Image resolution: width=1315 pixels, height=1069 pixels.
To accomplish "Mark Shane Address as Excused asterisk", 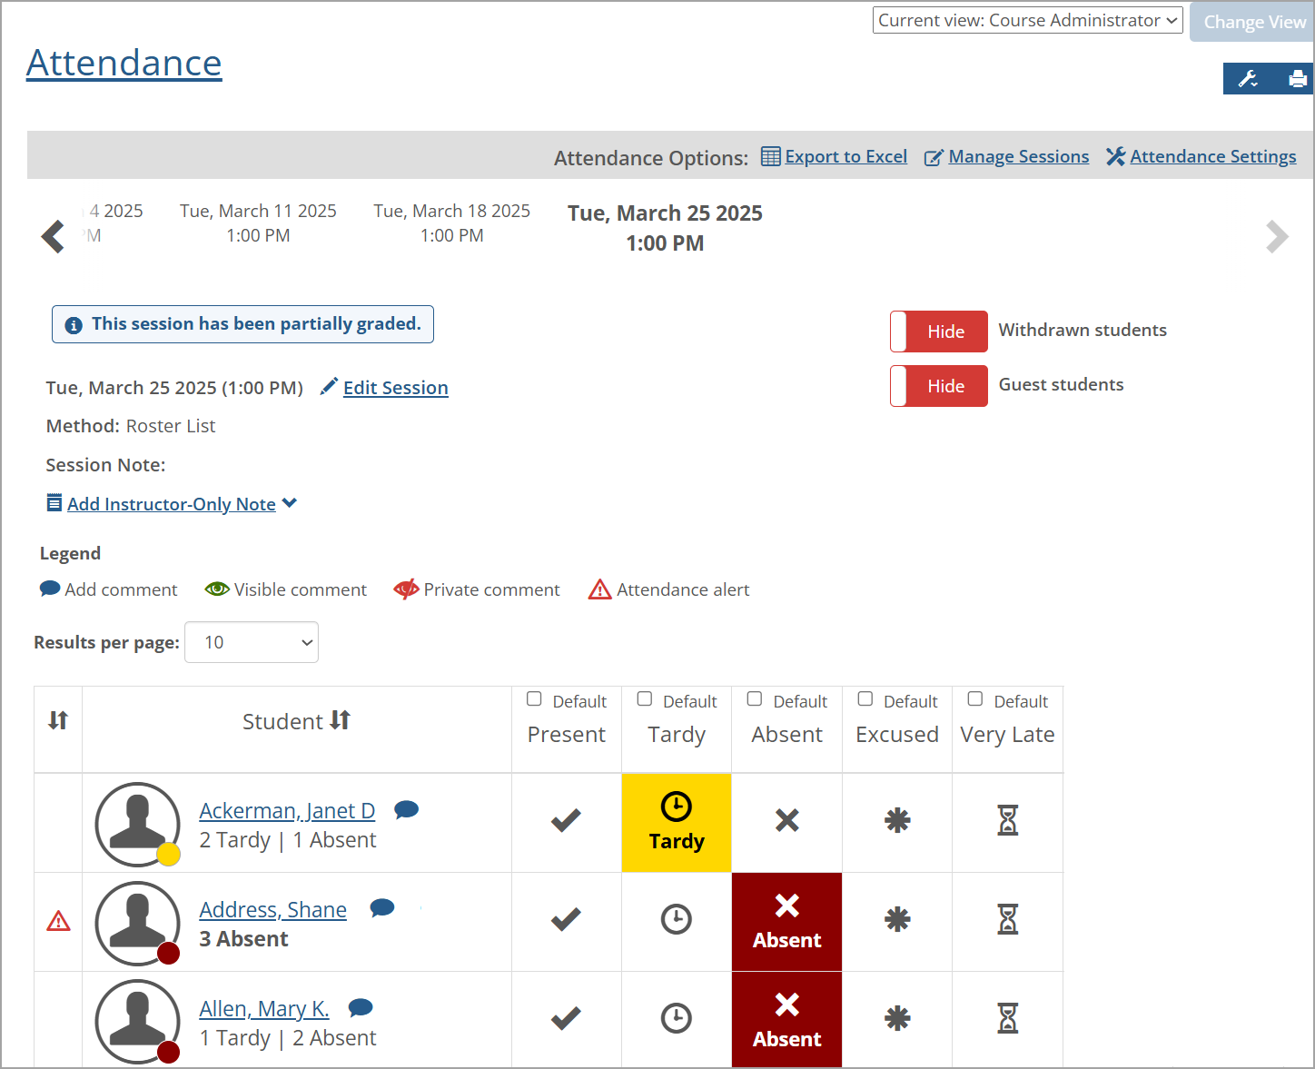I will point(896,920).
